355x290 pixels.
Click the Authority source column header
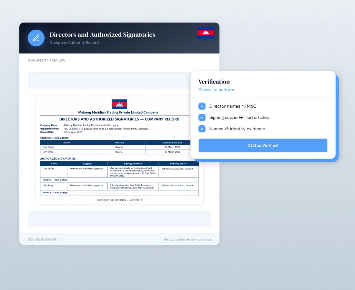pos(178,164)
